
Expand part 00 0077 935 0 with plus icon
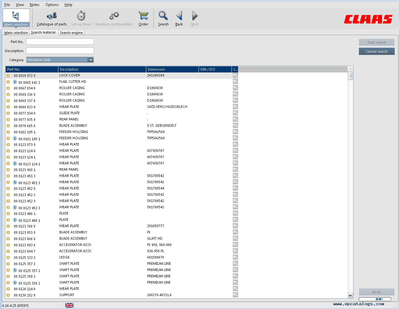click(x=8, y=120)
